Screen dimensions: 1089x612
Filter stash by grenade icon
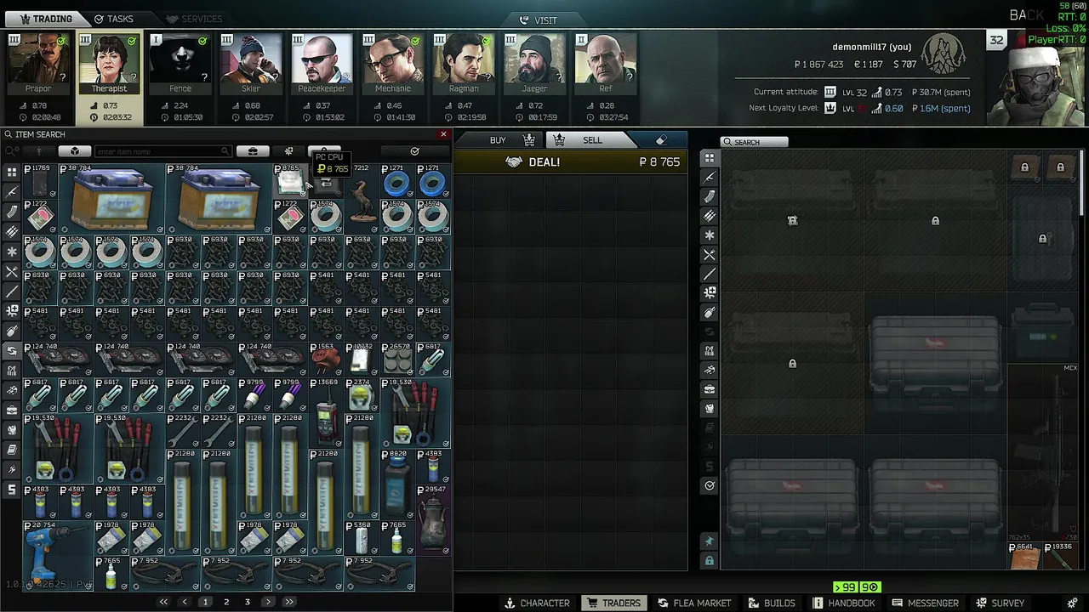tap(710, 313)
